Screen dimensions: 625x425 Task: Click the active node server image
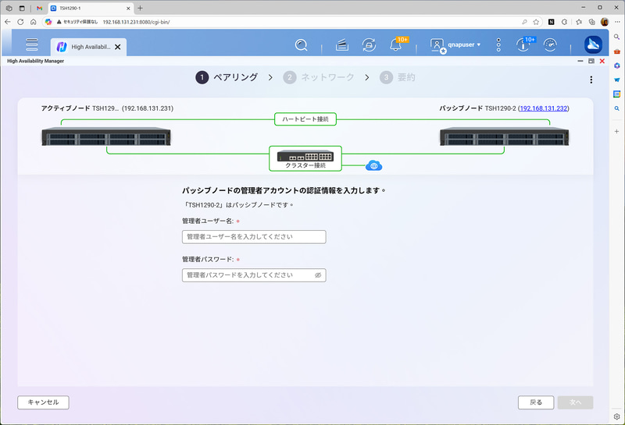106,136
